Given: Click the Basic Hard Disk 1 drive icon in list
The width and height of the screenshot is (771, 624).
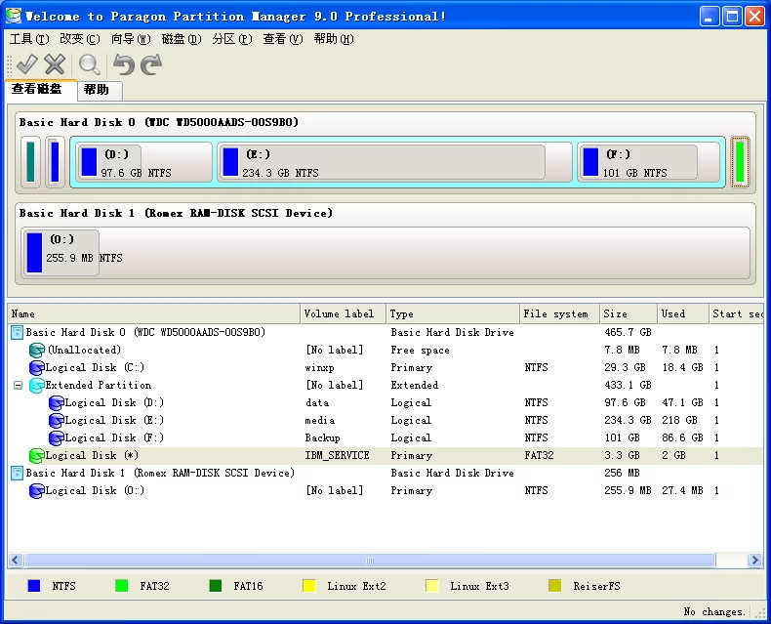Looking at the screenshot, I should tap(17, 473).
